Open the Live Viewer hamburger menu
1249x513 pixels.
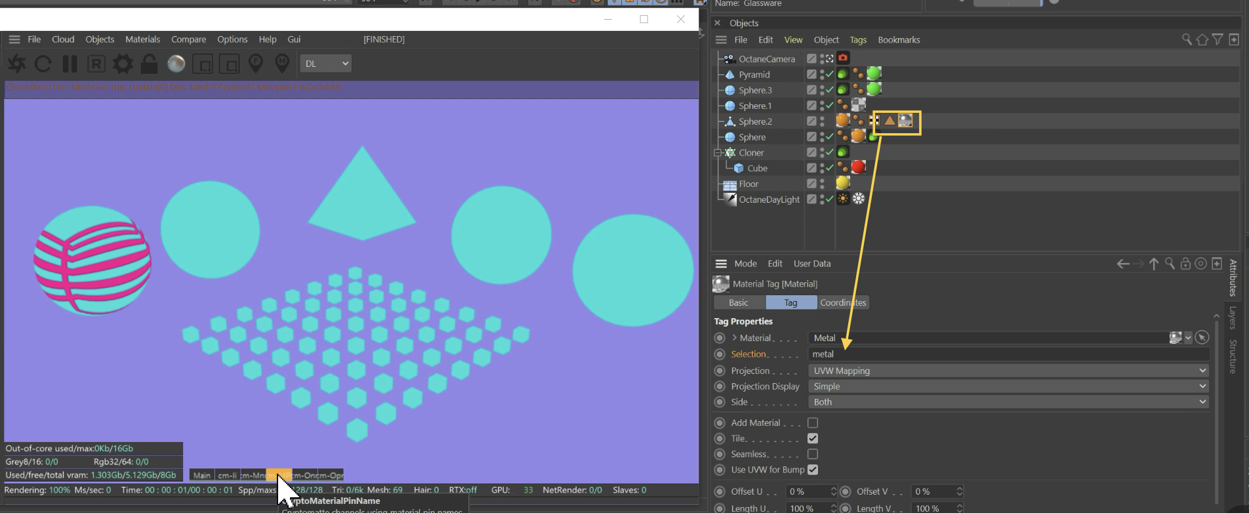coord(14,39)
